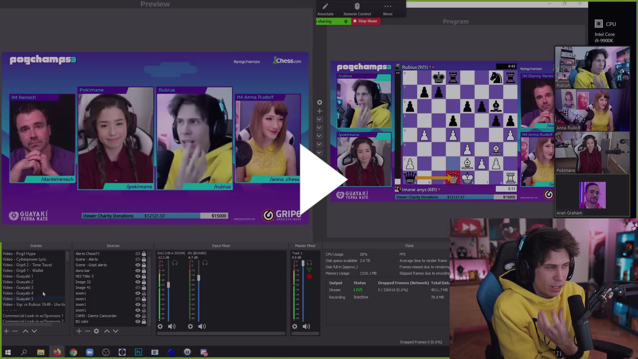
Task: Click the plus icon below the transition gear
Action: tap(319, 111)
